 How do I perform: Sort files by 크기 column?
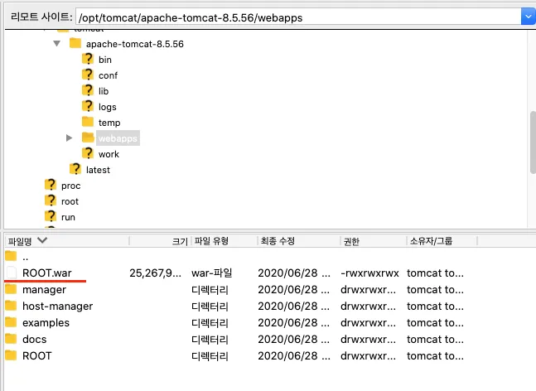click(x=178, y=241)
